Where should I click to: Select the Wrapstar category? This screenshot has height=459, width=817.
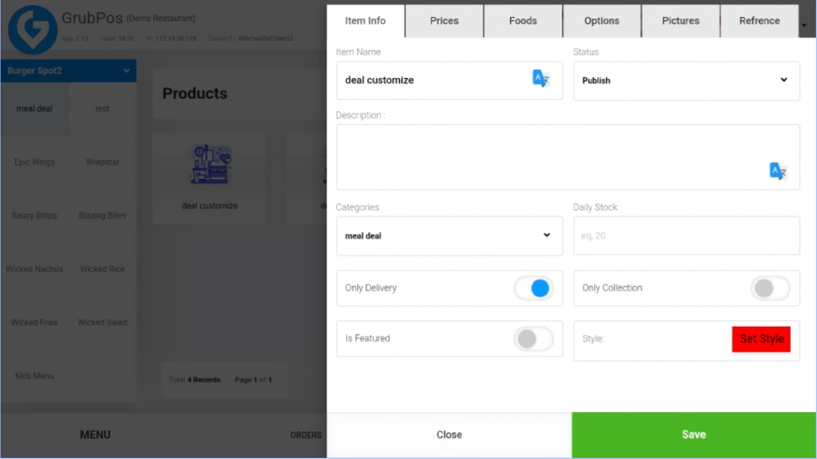click(102, 163)
